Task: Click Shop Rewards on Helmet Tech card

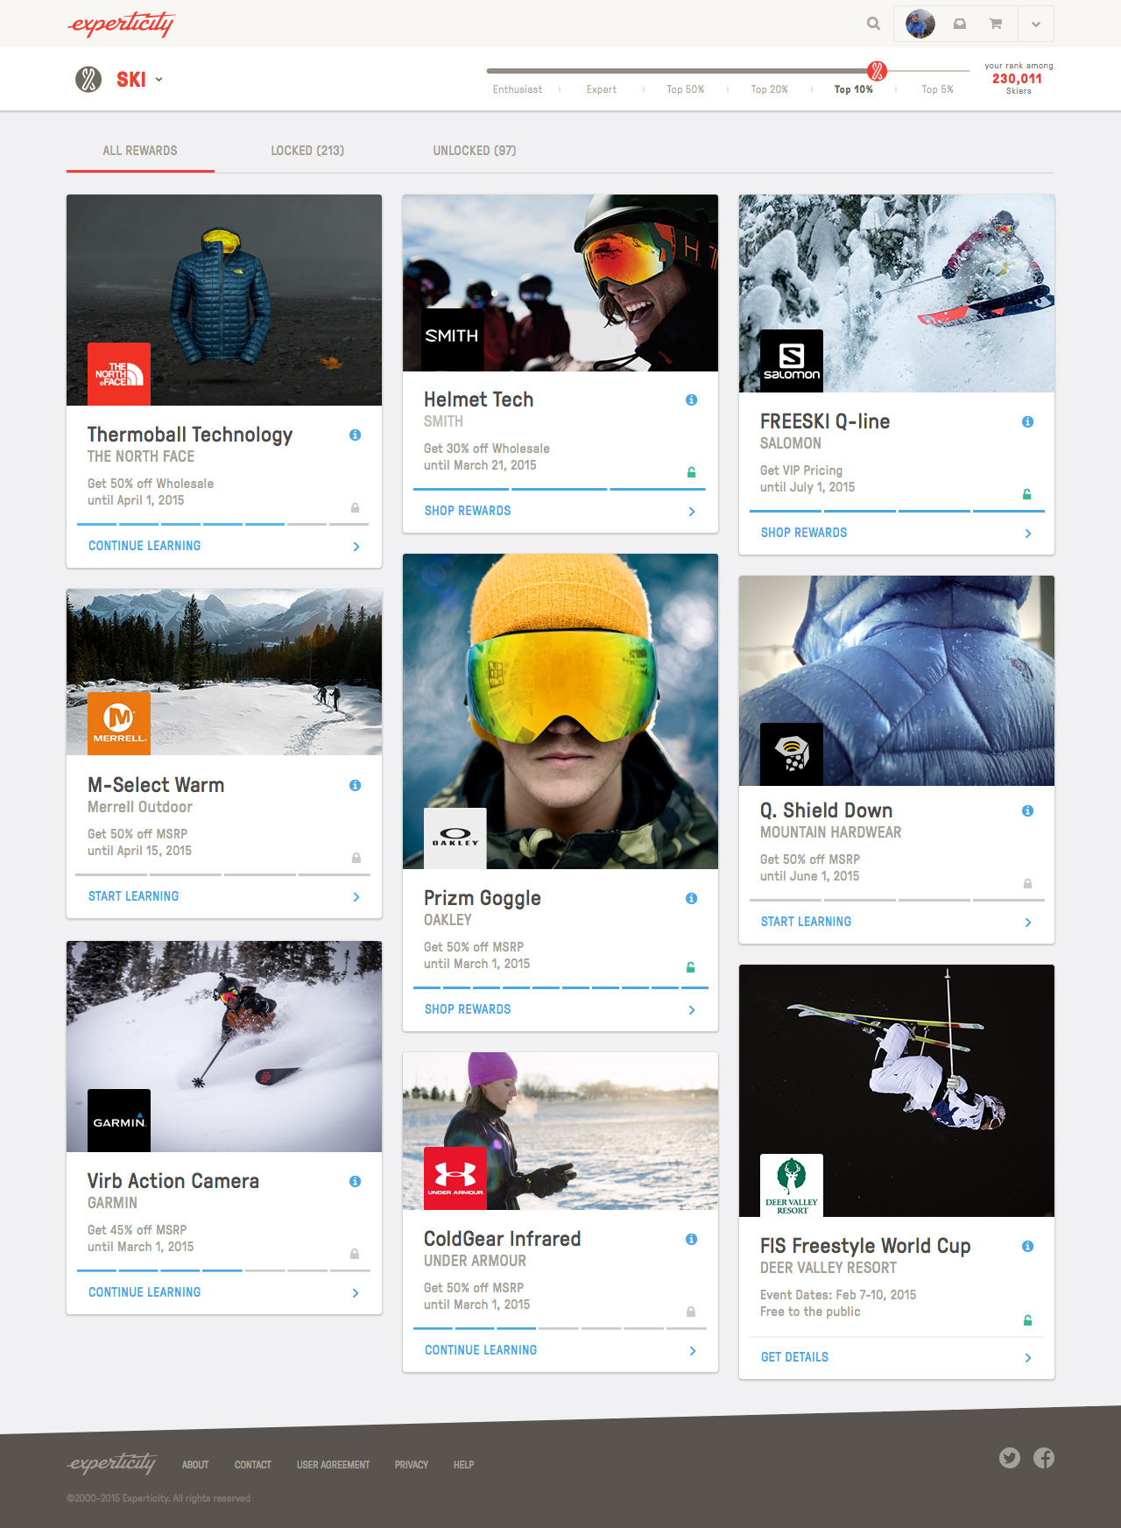Action: tap(468, 511)
